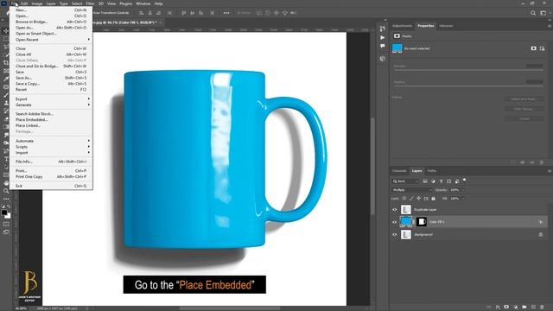Create a new group folder icon
553x311 pixels.
pos(524,308)
